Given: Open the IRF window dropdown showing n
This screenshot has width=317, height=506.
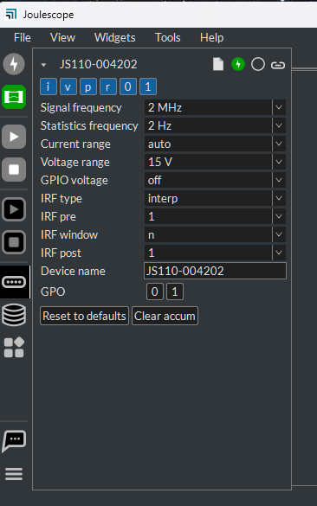Looking at the screenshot, I should pyautogui.click(x=215, y=234).
